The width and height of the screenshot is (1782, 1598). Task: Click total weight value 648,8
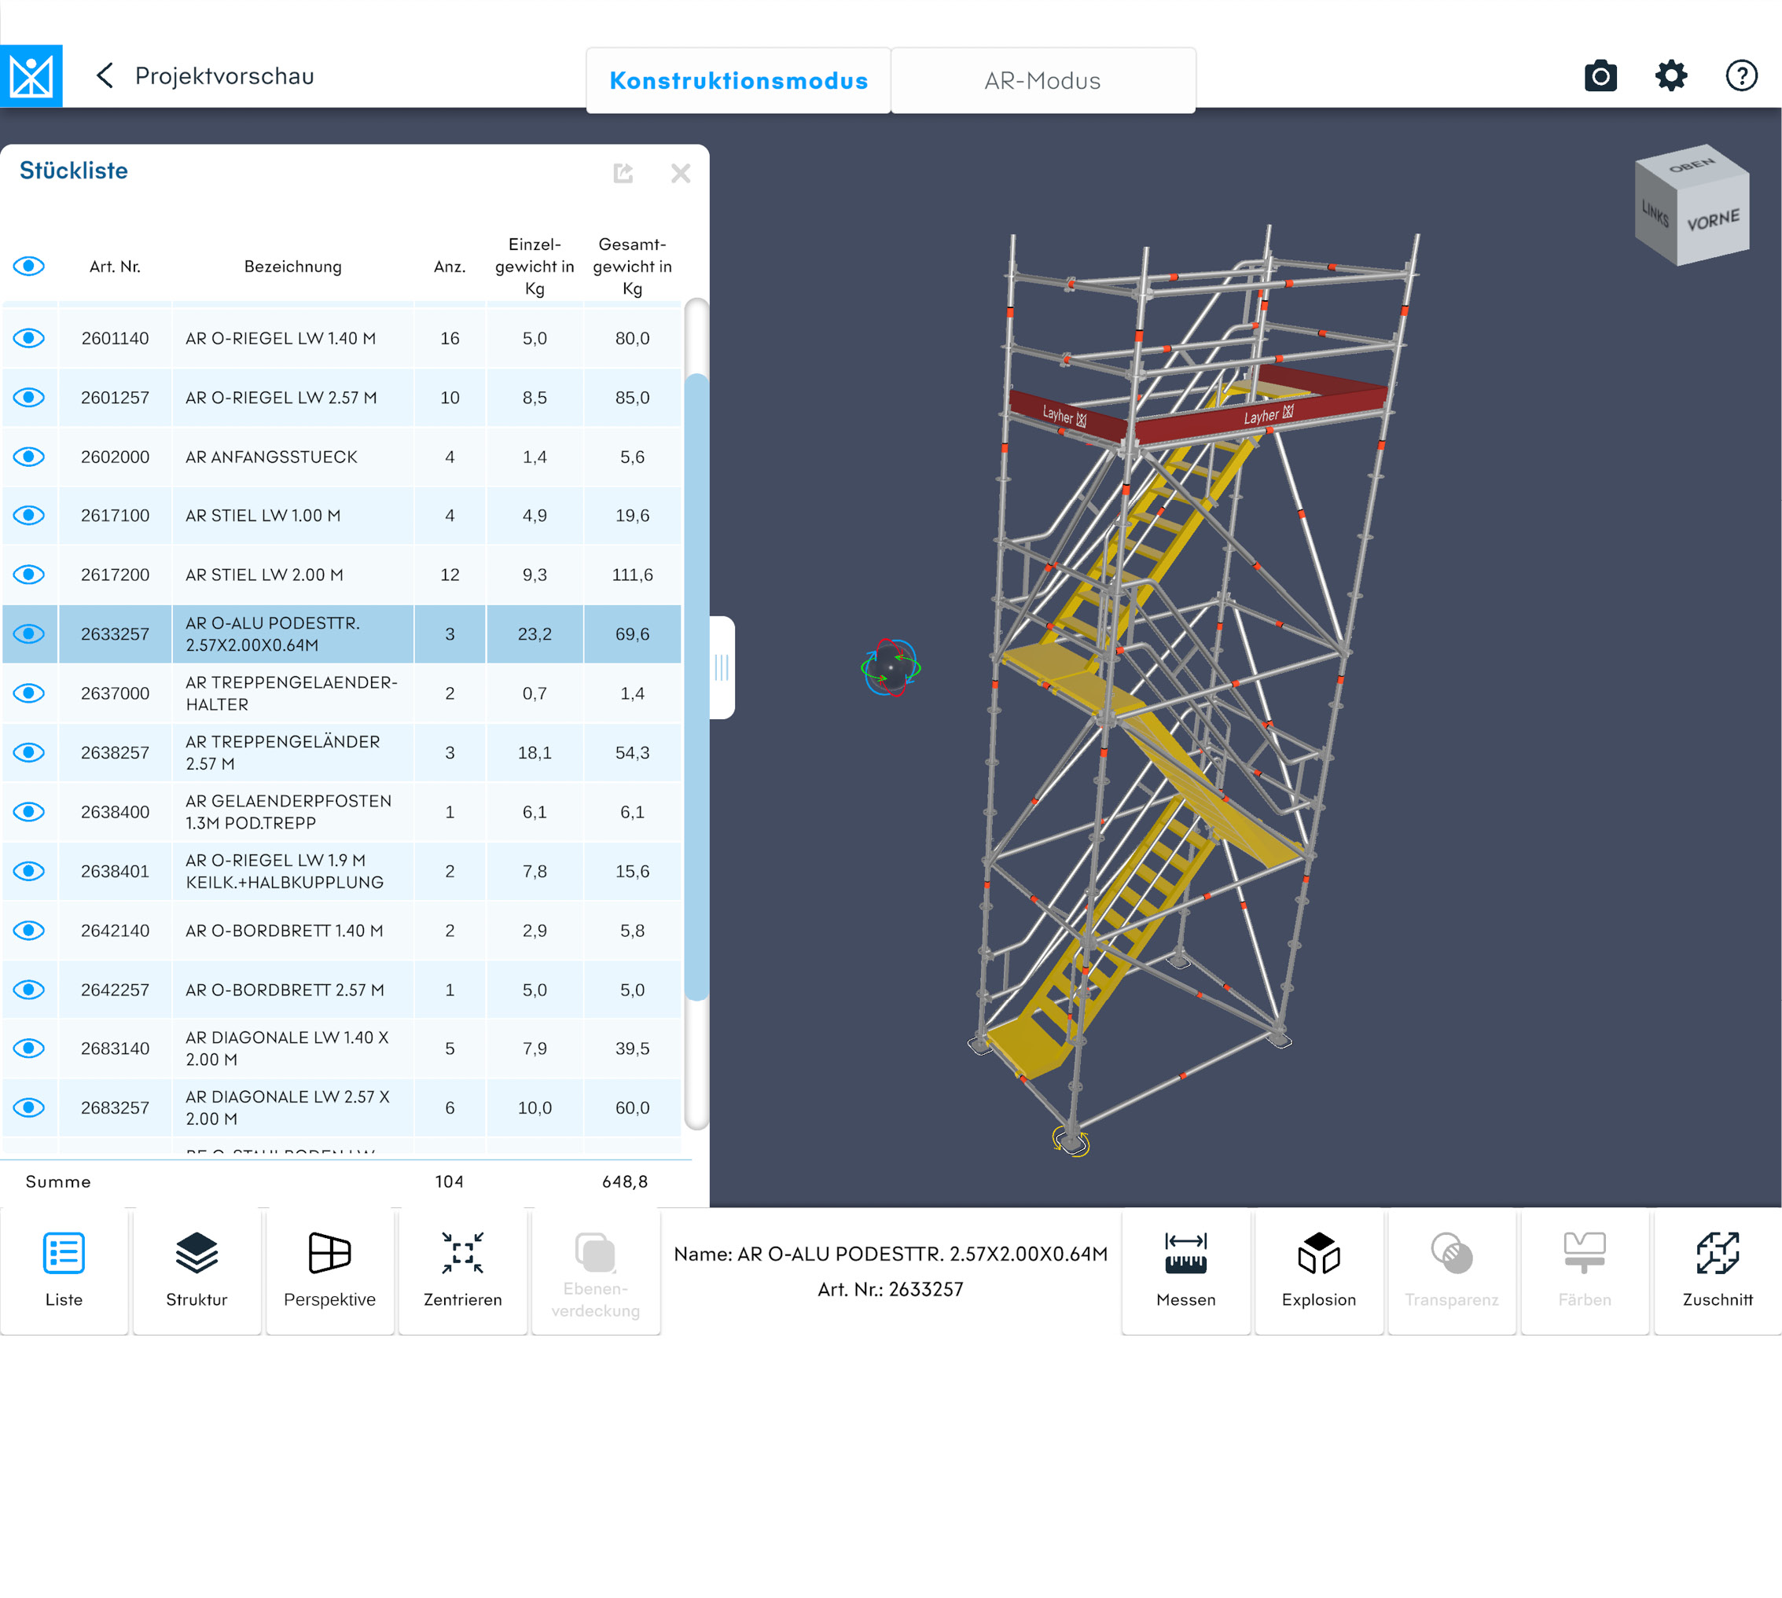[625, 1182]
